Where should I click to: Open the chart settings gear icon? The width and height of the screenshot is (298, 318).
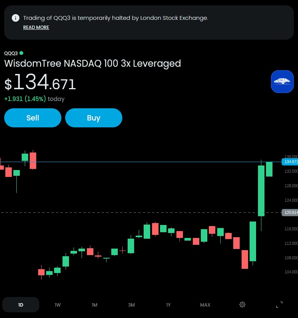242,305
